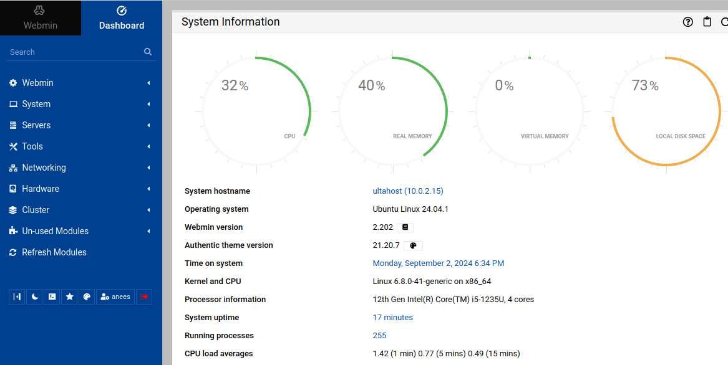This screenshot has width=728, height=365.
Task: Open the clipboard icon in the header
Action: (707, 22)
